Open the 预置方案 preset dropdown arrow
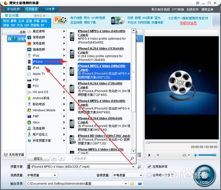The image size is (221, 190). [x=133, y=167]
